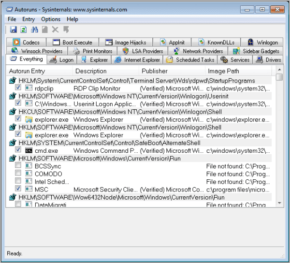This screenshot has width=290, height=263.
Task: Select 'Windows Command P...' description text
Action: pos(105,150)
